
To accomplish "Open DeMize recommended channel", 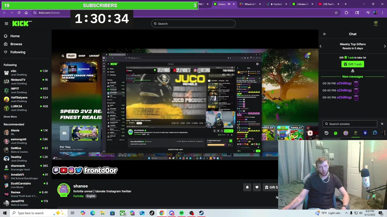I will [26, 150].
